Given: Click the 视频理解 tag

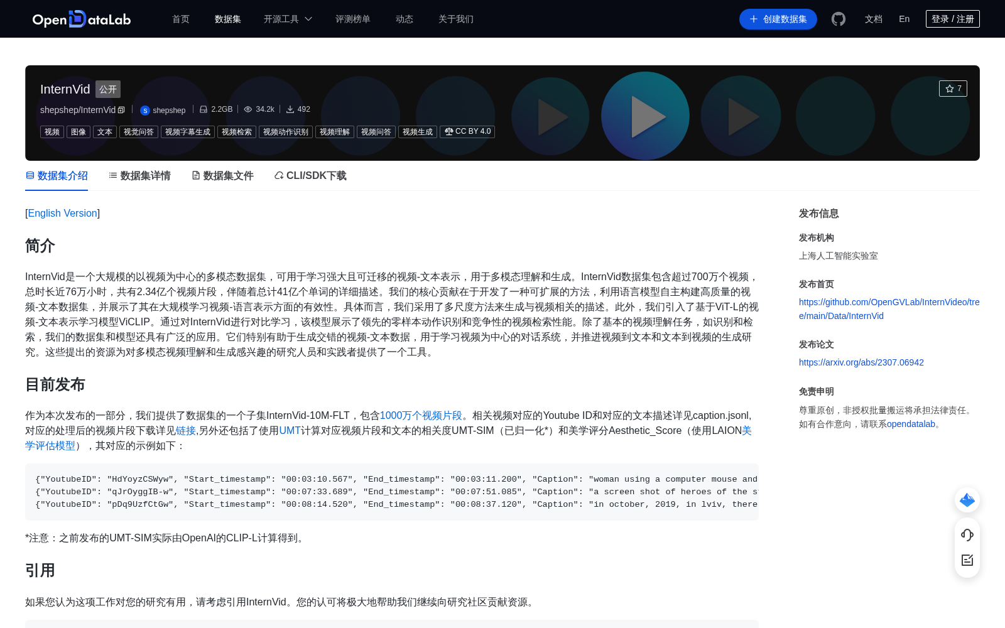Looking at the screenshot, I should (335, 132).
